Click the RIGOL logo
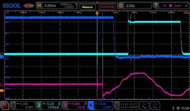This screenshot has width=190, height=111. click(12, 6)
